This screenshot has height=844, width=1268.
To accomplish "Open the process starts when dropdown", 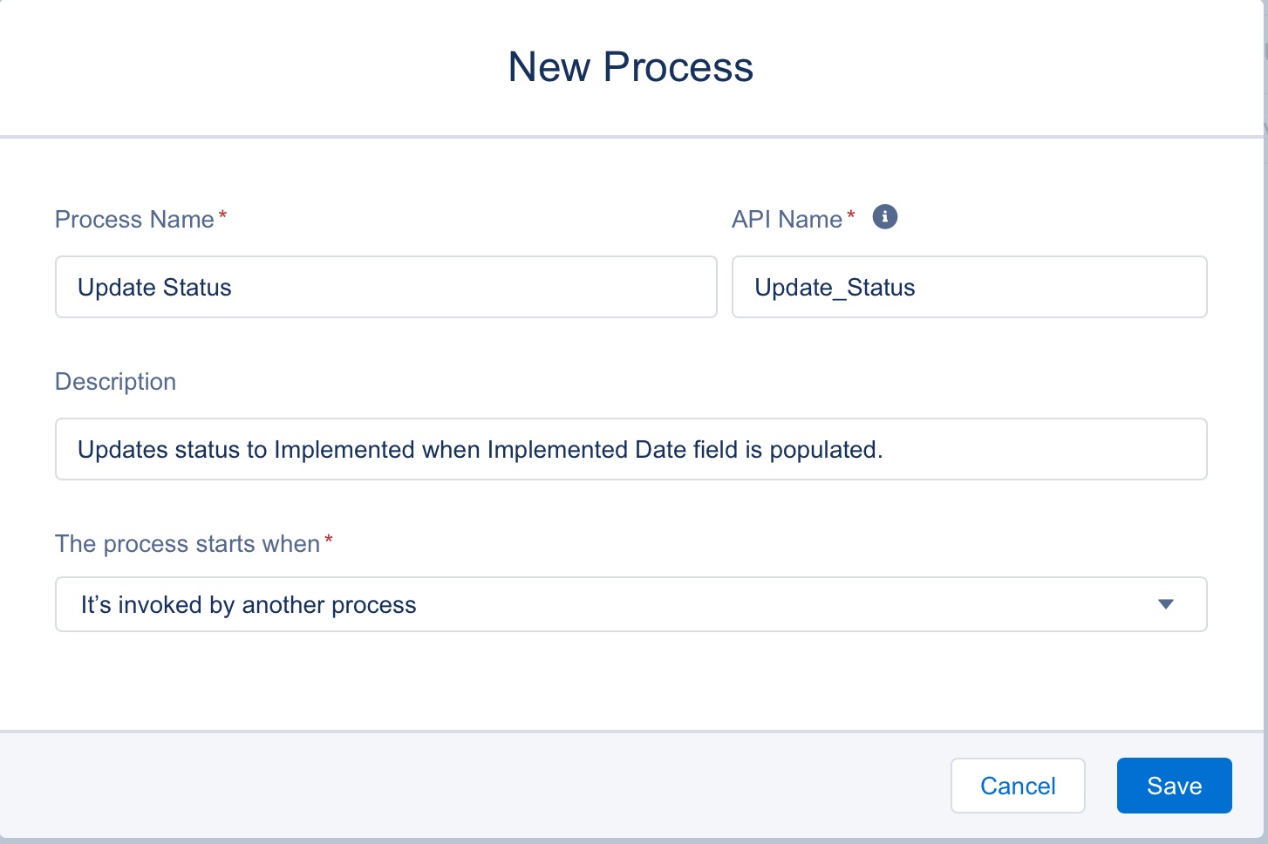I will coord(630,604).
